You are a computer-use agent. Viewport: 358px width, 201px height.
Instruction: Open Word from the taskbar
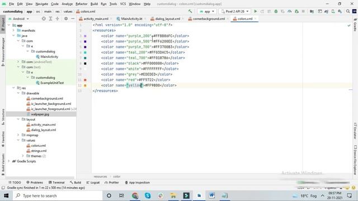click(211, 195)
